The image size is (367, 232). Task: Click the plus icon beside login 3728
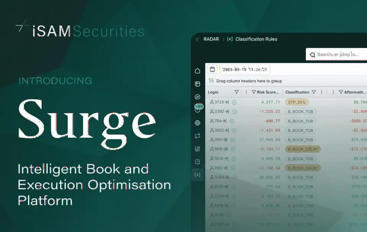[234, 102]
